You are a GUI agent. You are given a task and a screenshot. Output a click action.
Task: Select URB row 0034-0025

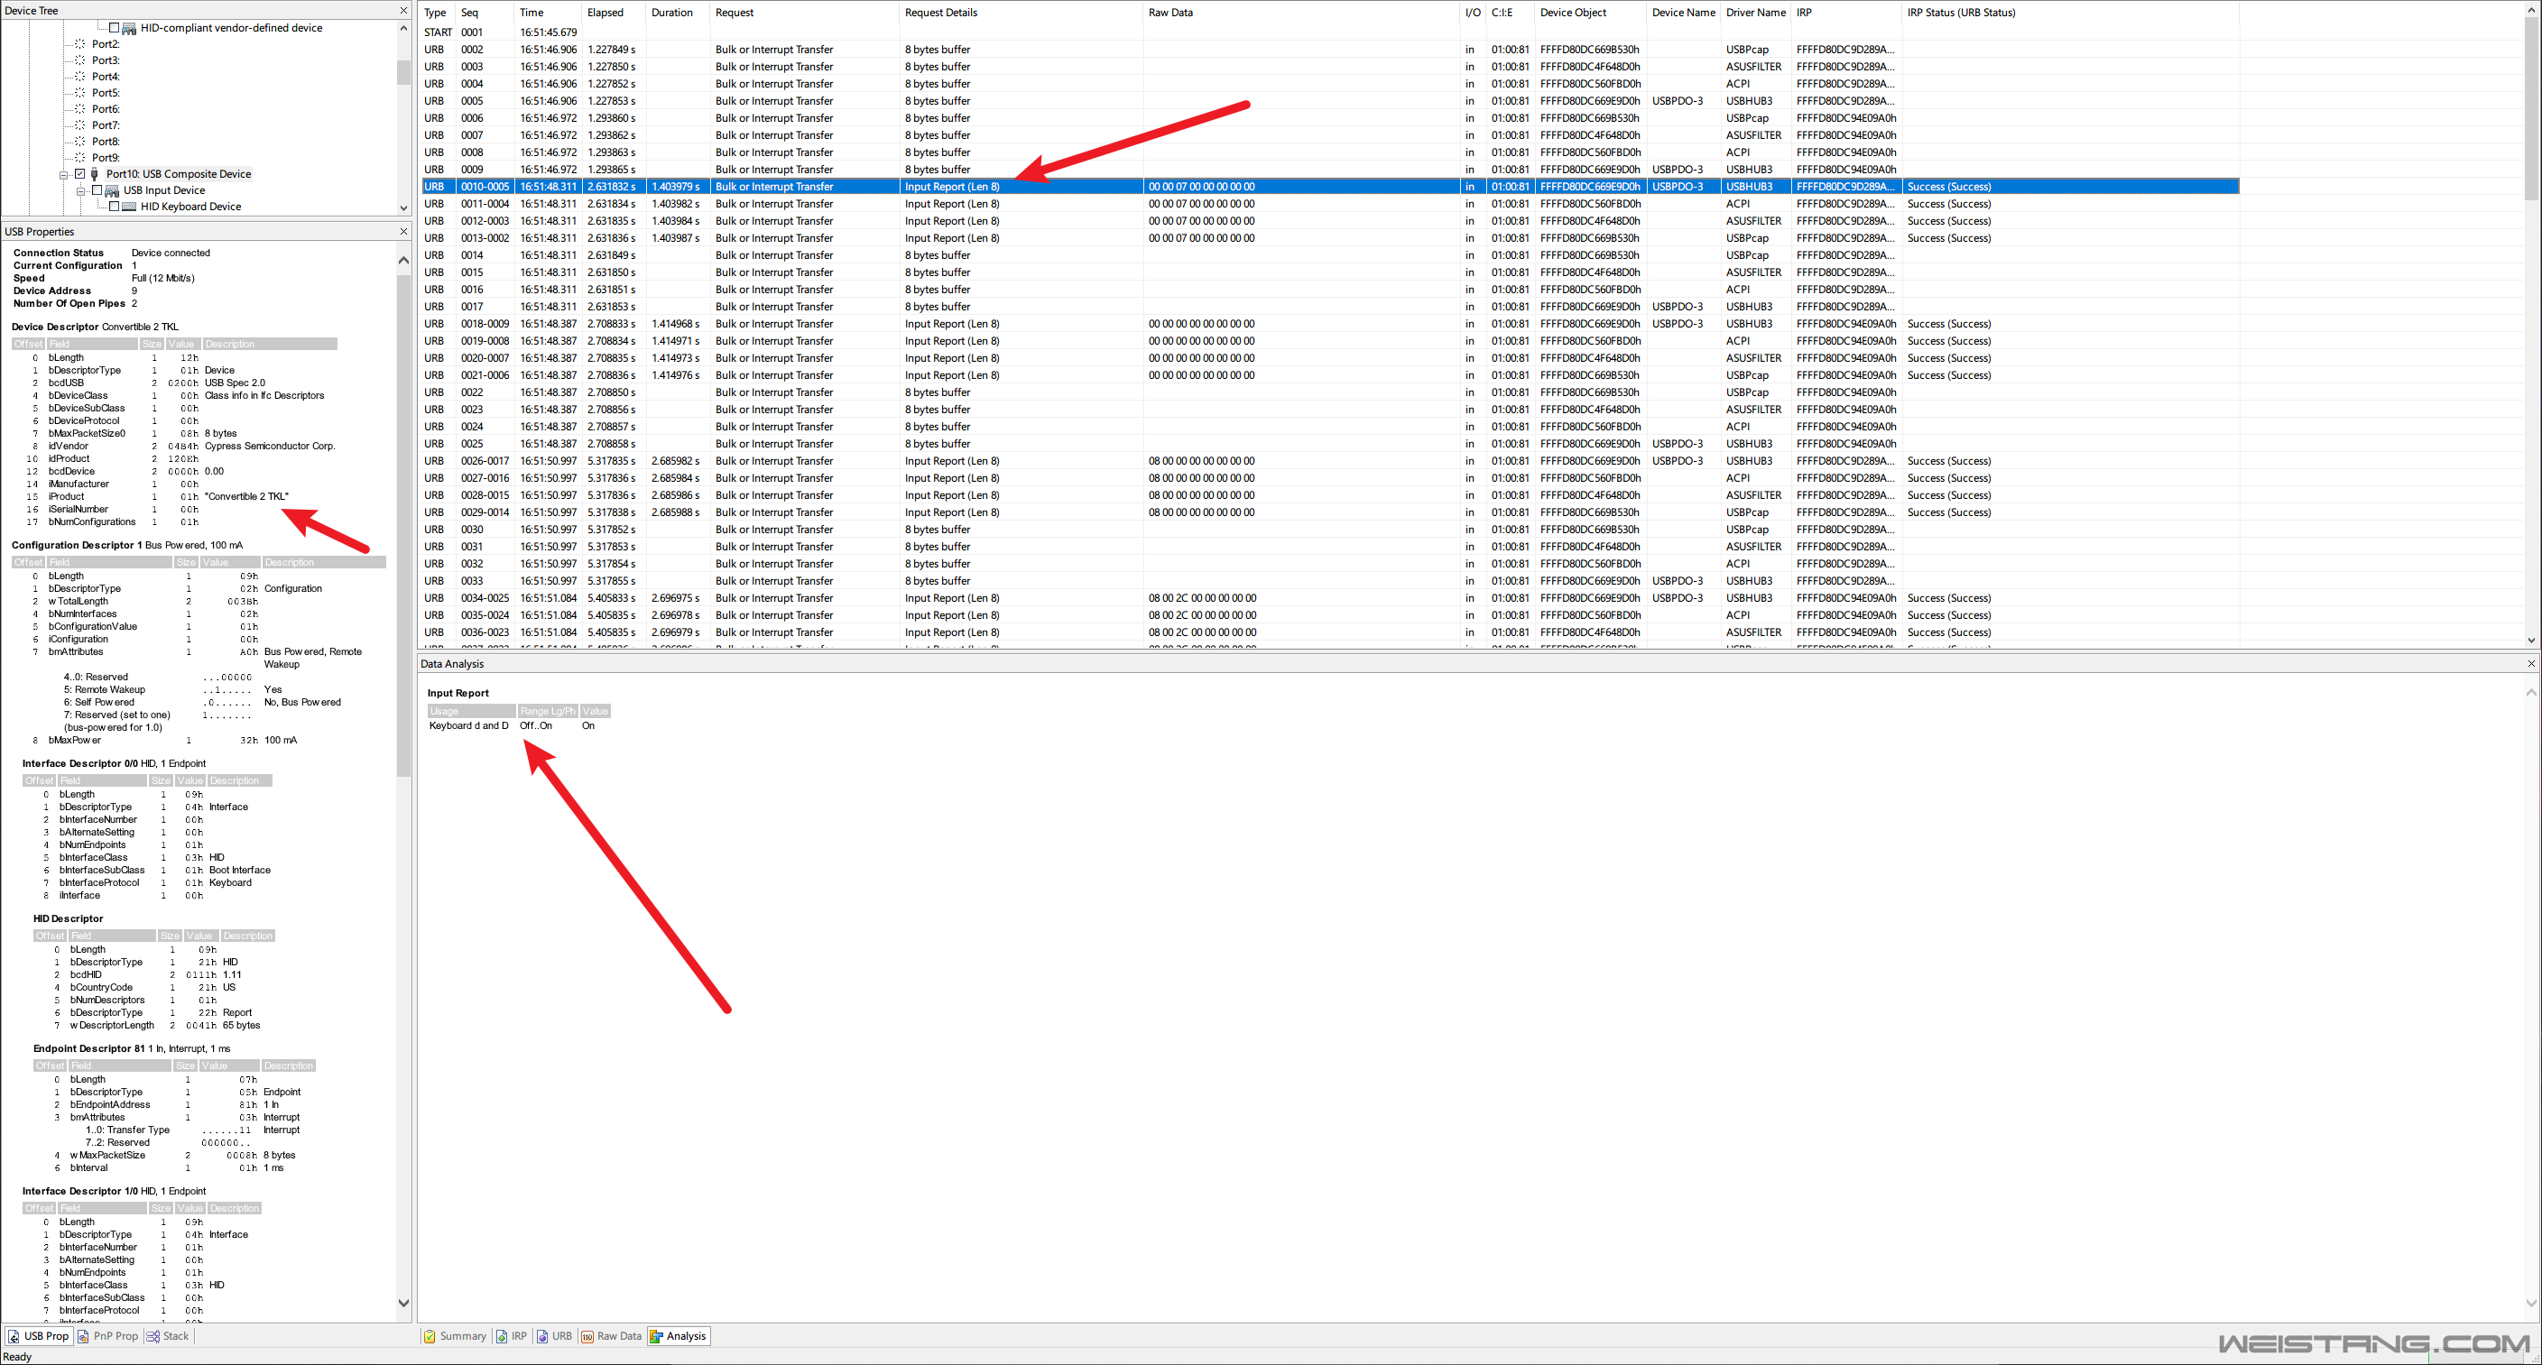point(1329,597)
